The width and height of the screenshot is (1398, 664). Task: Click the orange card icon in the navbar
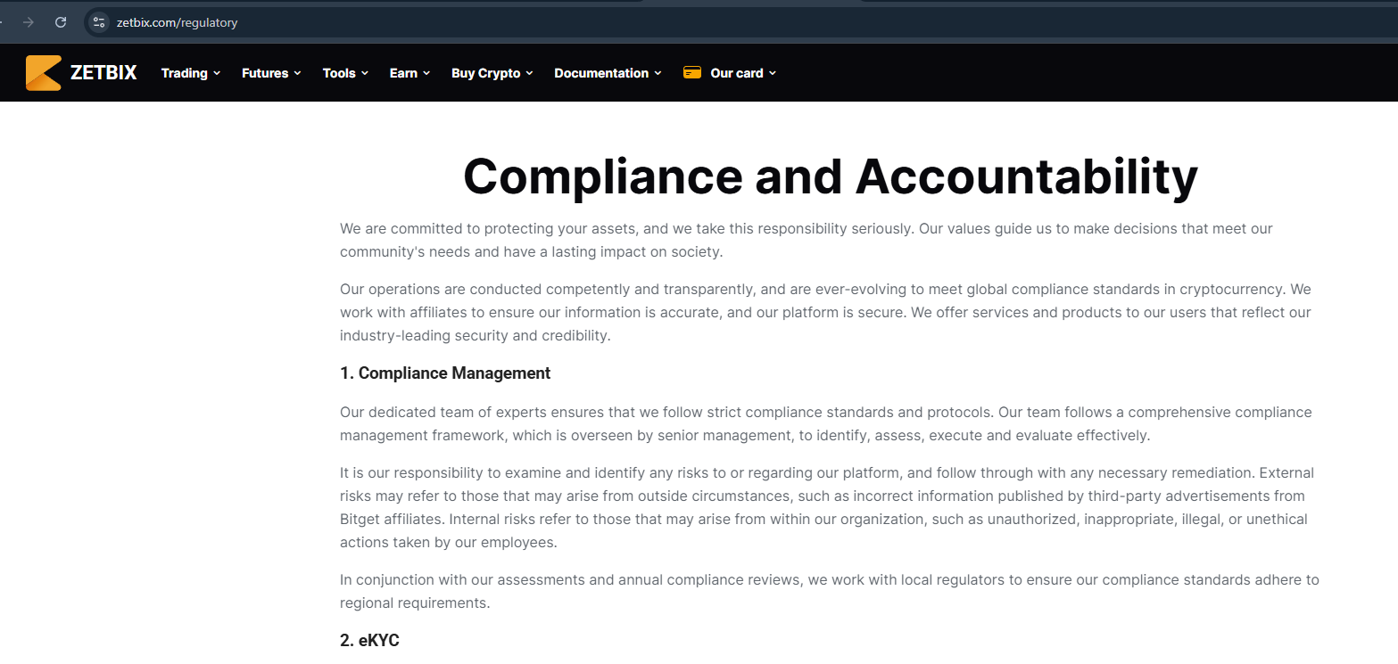(x=692, y=73)
